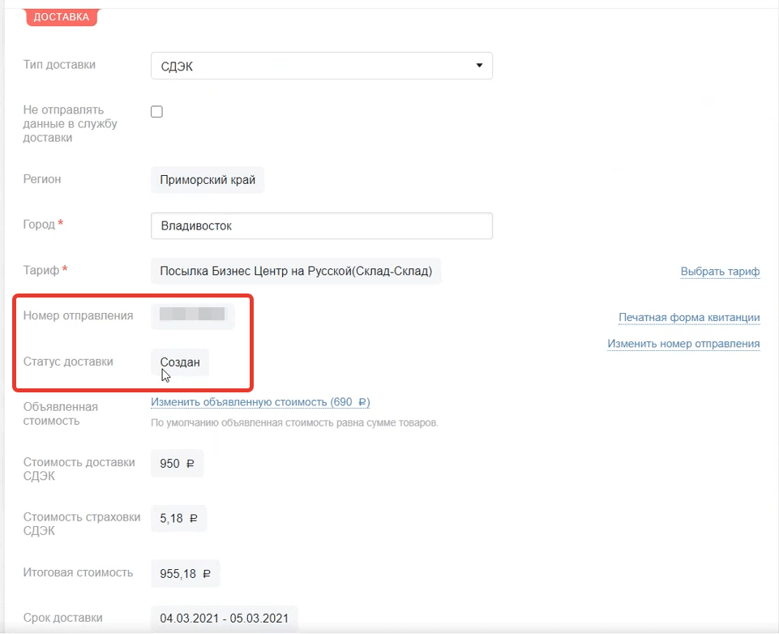Select the 955,18 ₽ total cost field
The image size is (779, 634).
pos(186,573)
